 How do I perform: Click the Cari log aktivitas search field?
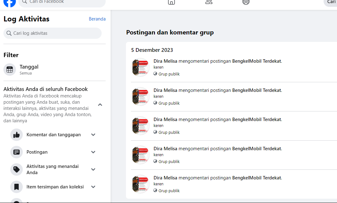52,33
